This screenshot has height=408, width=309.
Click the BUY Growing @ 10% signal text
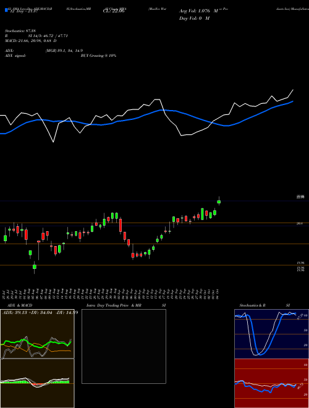click(x=98, y=56)
